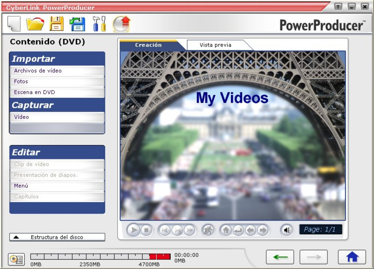The width and height of the screenshot is (374, 269).
Task: Click the disc capacity usage bar
Action: [x=100, y=257]
